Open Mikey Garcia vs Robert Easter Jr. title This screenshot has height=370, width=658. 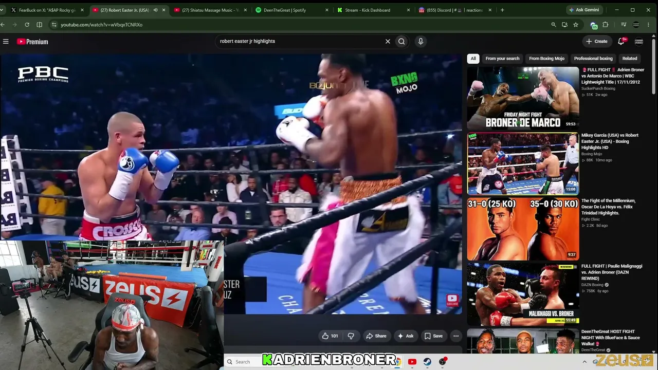[x=610, y=141]
